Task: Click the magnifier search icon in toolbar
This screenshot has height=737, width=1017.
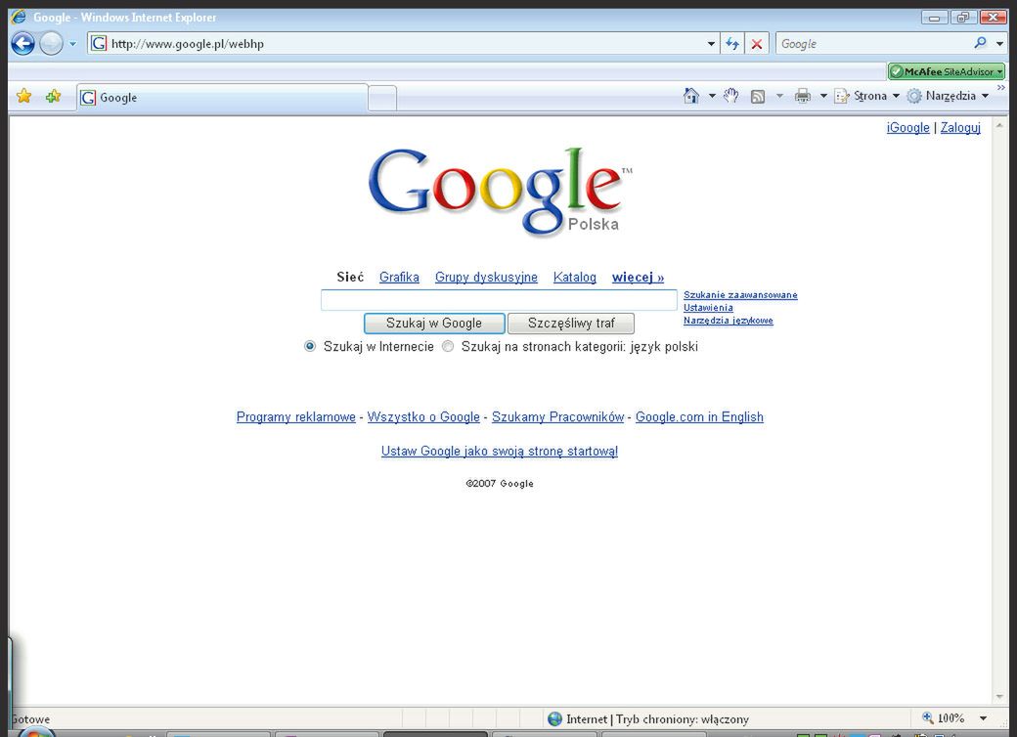Action: click(980, 43)
